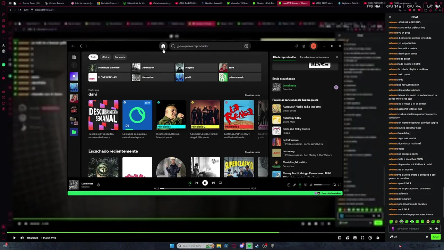
Task: Close the Spotify queue panel
Action: [x=336, y=57]
